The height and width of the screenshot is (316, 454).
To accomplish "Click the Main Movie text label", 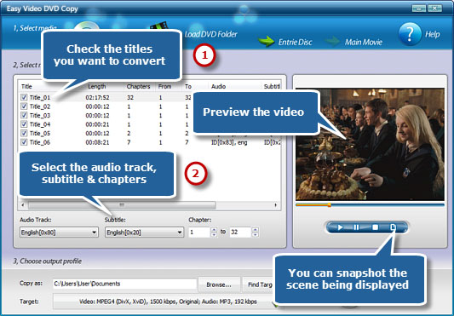I will click(364, 43).
